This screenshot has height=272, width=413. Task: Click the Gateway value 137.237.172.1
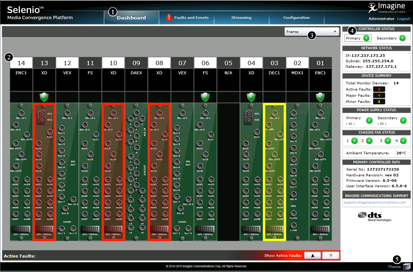pyautogui.click(x=381, y=66)
